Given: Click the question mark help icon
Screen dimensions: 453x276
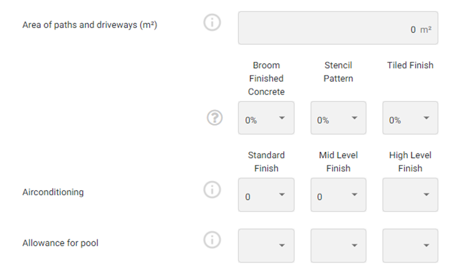Looking at the screenshot, I should 214,118.
